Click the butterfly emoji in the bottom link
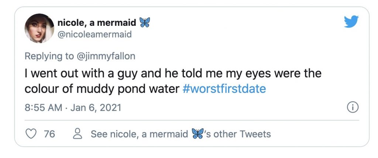The width and height of the screenshot is (378, 158). tap(198, 134)
